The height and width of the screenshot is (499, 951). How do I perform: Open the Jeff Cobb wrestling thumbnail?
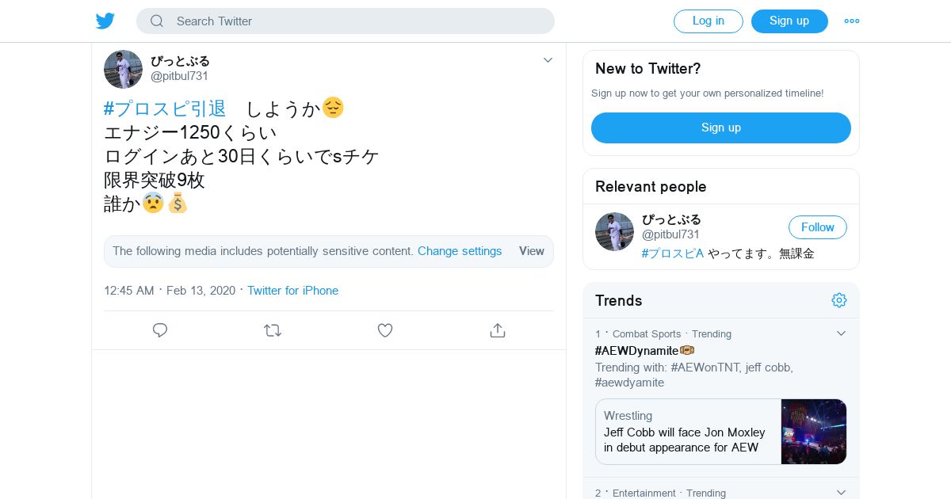click(814, 432)
